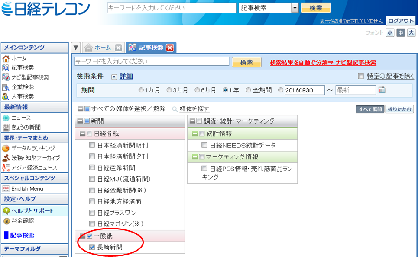Screen dimensions: 418x258
Task: Check 日経MJ(流通新聞) checkbox
Action: (92, 179)
